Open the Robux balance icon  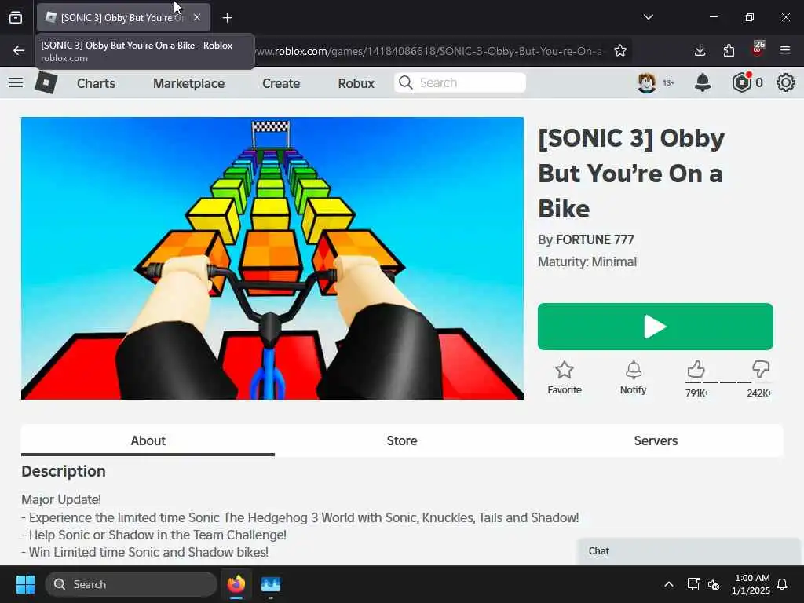[741, 82]
